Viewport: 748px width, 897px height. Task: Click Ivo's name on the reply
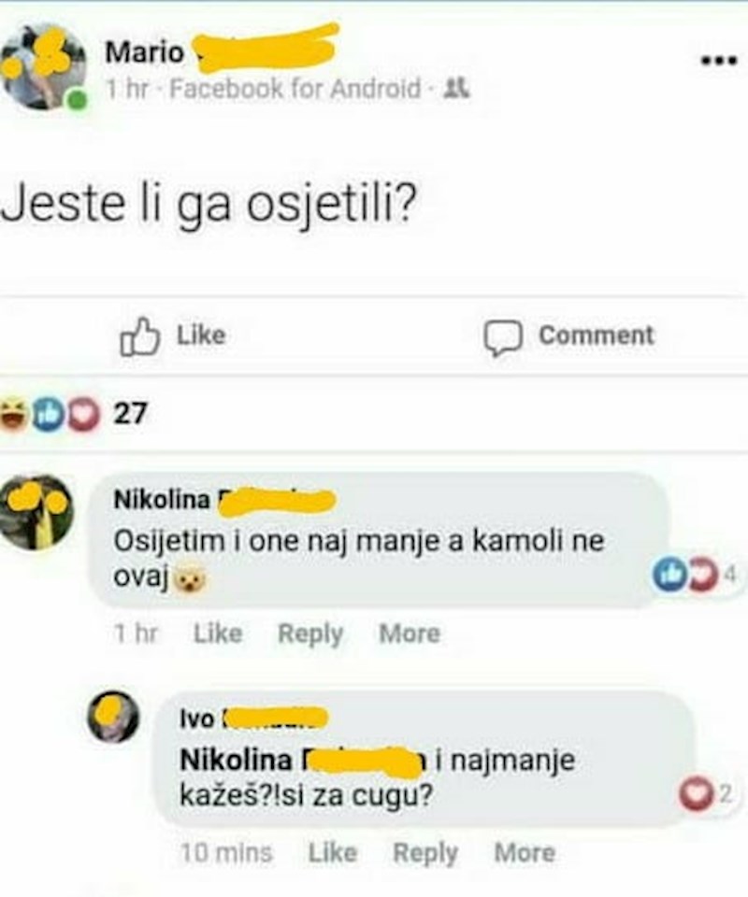pyautogui.click(x=195, y=719)
